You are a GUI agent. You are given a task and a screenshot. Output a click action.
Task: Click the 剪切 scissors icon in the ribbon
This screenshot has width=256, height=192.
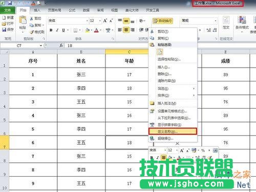point(31,18)
